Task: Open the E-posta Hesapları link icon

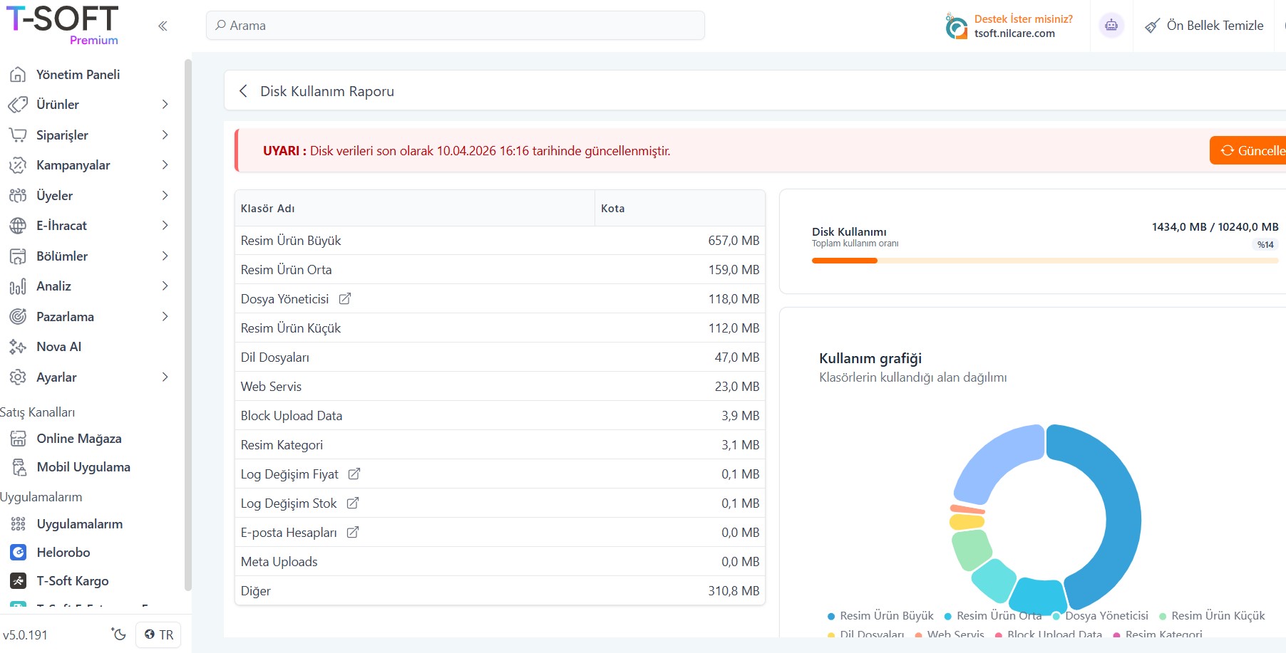Action: 352,533
